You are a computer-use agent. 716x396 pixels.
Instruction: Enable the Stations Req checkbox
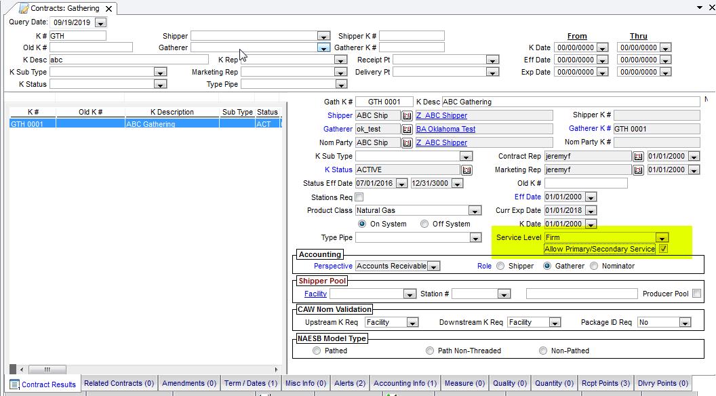[359, 197]
